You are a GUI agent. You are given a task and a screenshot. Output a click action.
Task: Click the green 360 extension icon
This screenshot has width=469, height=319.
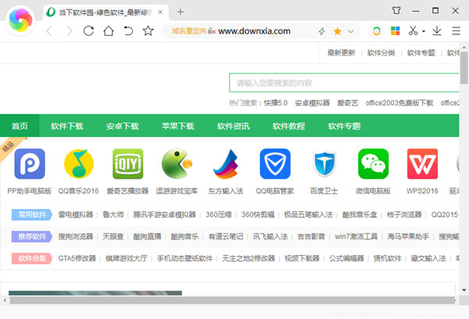377,30
